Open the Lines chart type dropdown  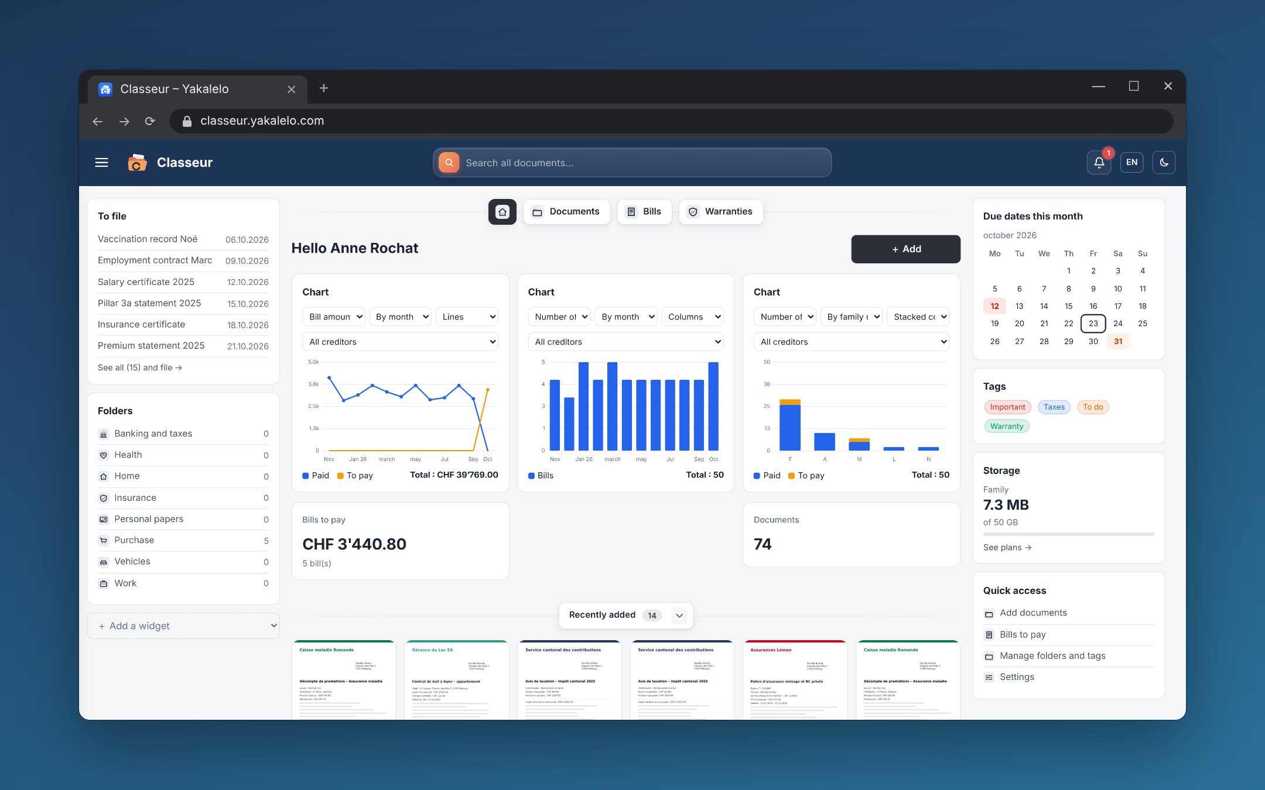[x=467, y=317]
